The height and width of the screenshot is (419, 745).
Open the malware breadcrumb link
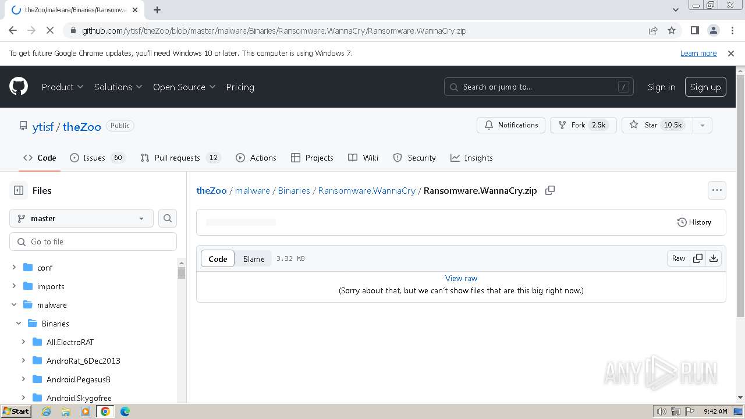[x=253, y=190]
